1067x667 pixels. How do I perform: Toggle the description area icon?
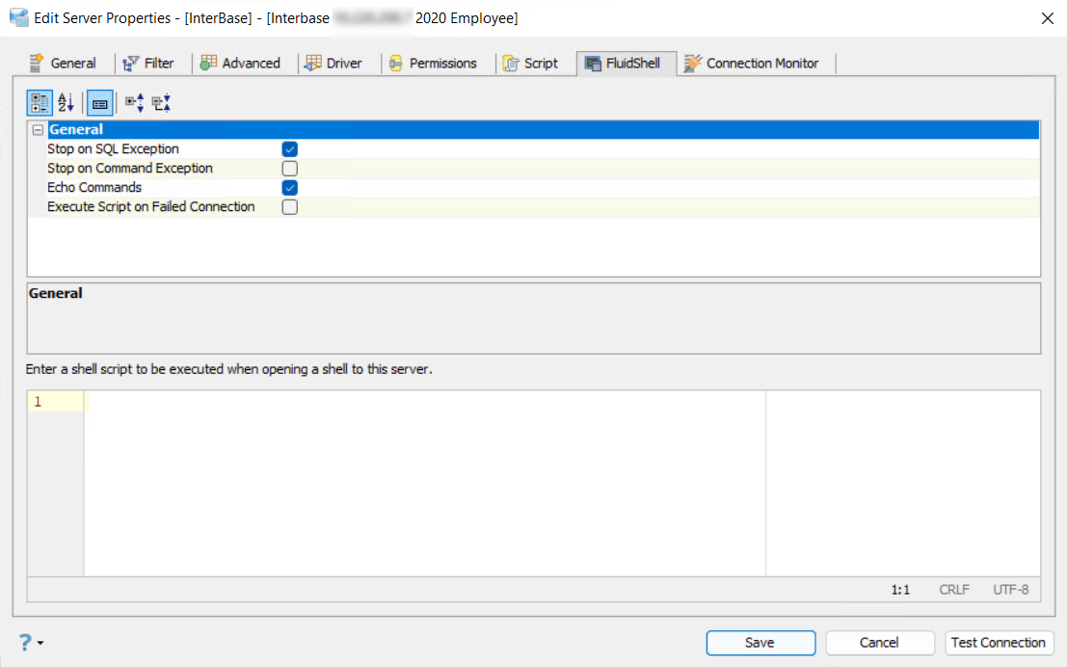100,102
